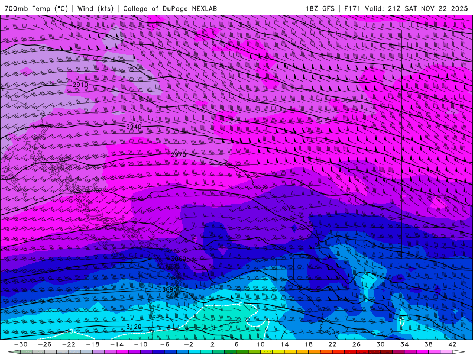Click the 10 colorbar scale value
This screenshot has height=355, width=473.
pos(261,344)
